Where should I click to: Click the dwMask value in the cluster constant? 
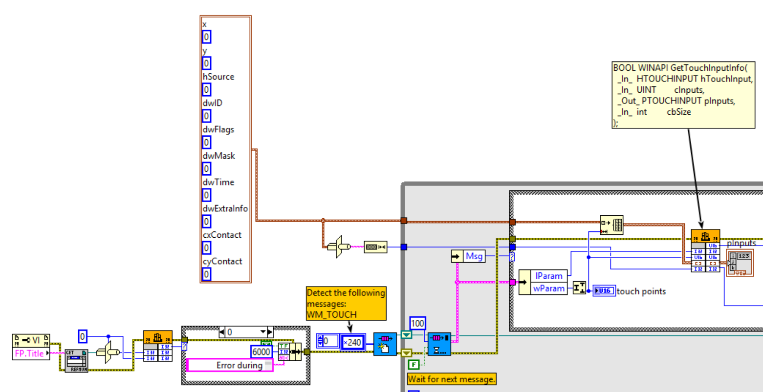(206, 169)
